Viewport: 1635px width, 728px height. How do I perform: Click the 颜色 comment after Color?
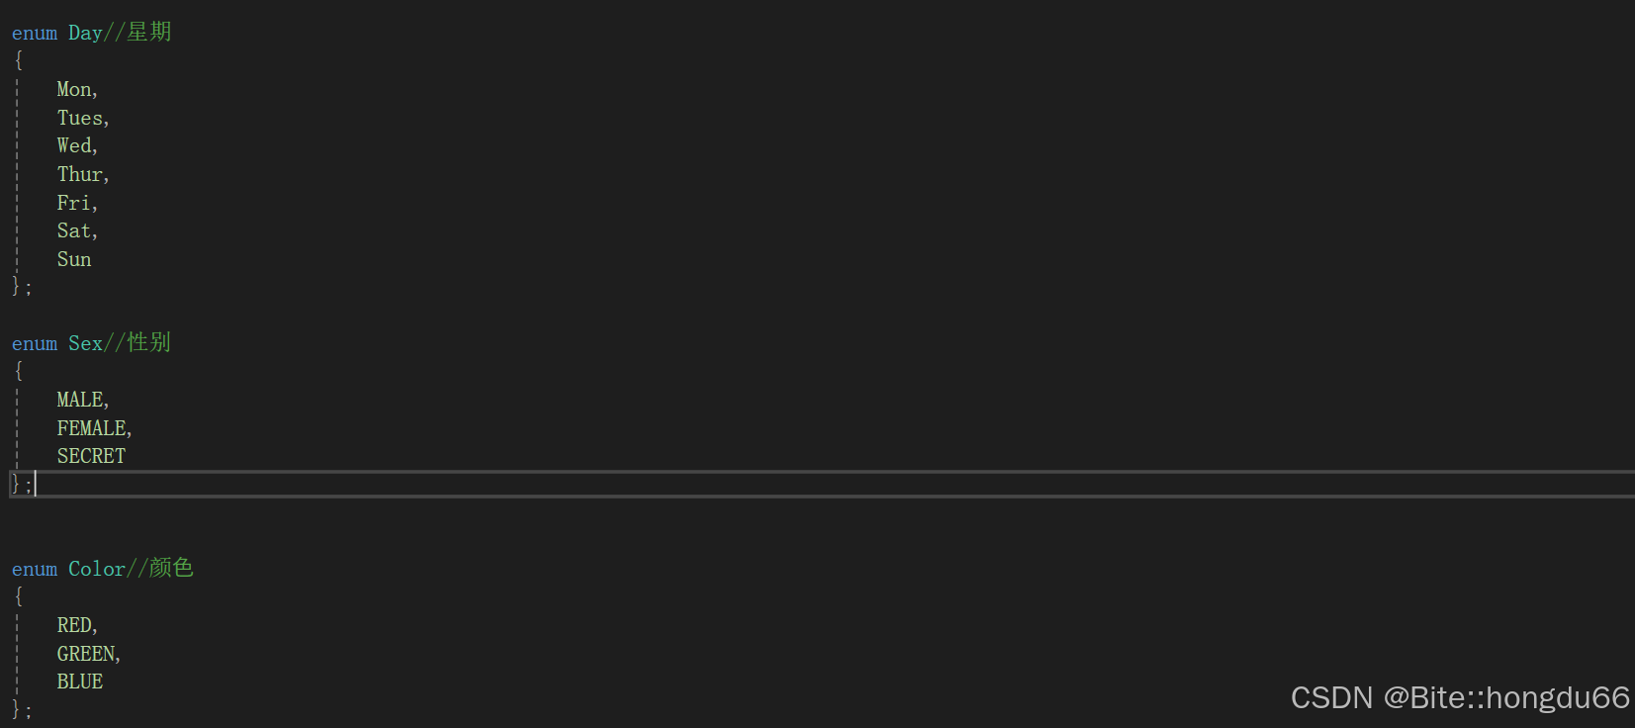171,569
